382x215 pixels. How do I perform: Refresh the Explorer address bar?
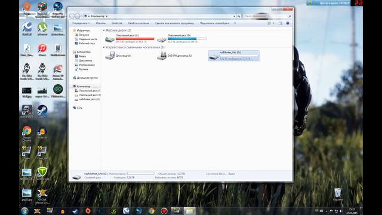[239, 16]
